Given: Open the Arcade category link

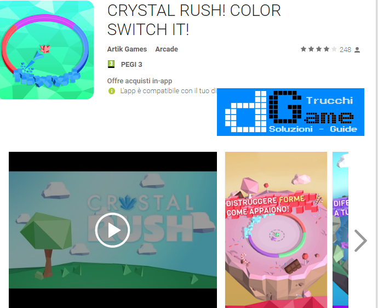Looking at the screenshot, I should tap(167, 49).
